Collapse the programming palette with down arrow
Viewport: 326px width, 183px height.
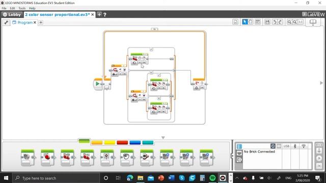[163, 138]
